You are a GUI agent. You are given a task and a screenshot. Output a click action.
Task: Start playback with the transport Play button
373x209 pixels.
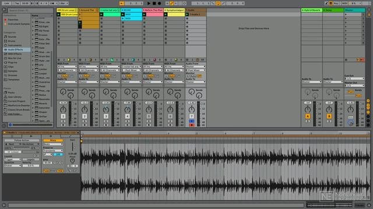149,3
